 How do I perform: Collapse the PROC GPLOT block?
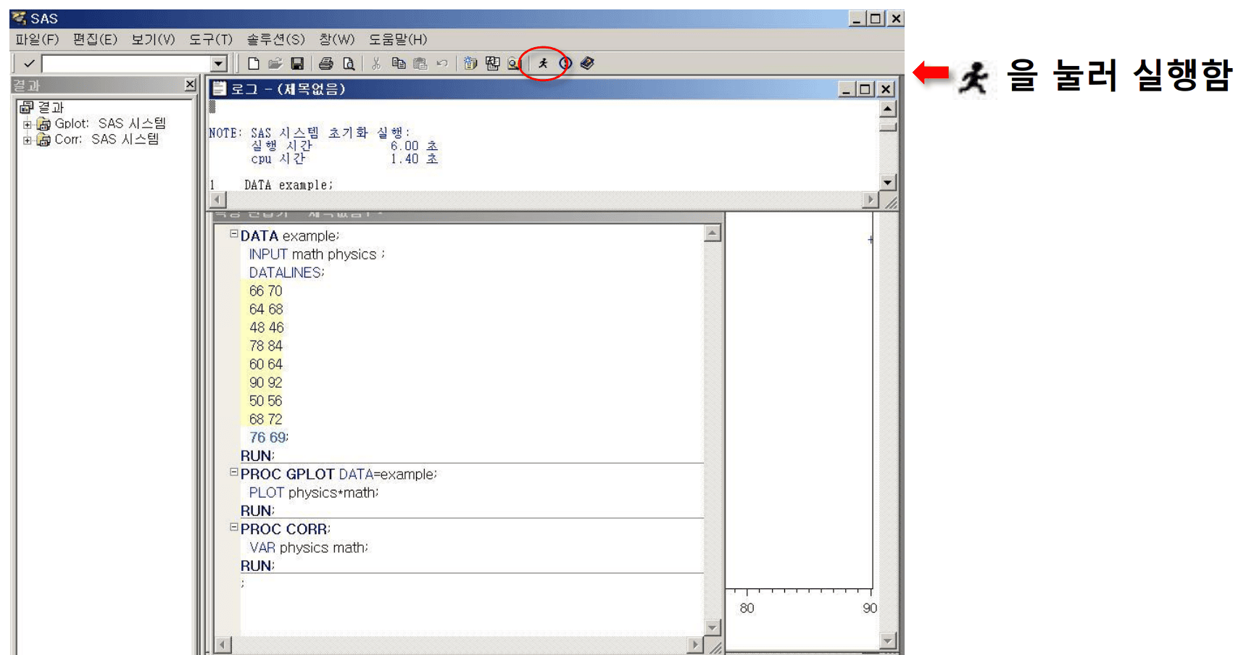pyautogui.click(x=234, y=472)
